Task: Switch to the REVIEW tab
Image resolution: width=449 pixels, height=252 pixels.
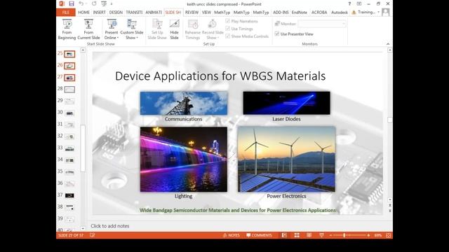Action: pyautogui.click(x=192, y=13)
